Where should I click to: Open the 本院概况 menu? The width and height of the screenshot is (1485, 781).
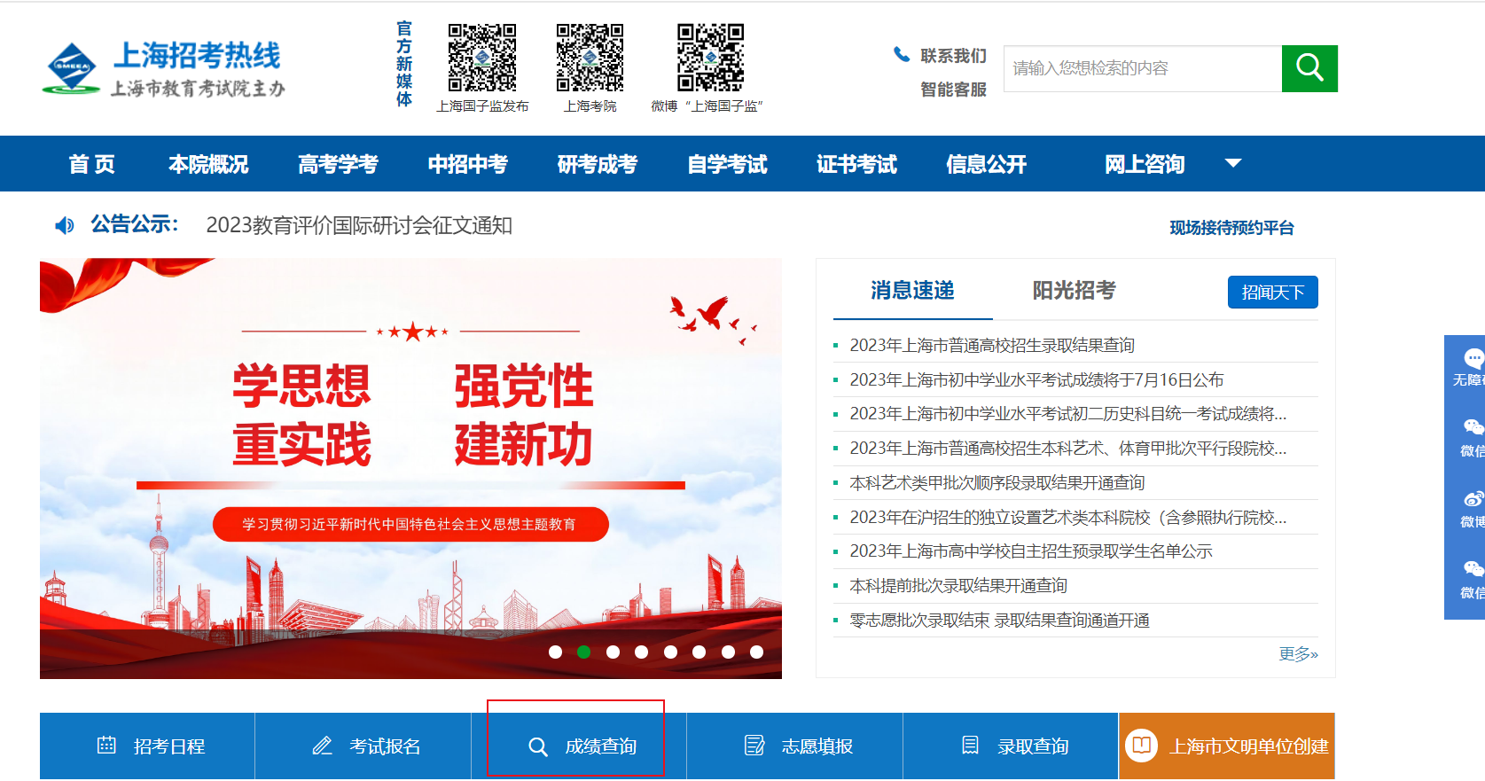pyautogui.click(x=208, y=164)
